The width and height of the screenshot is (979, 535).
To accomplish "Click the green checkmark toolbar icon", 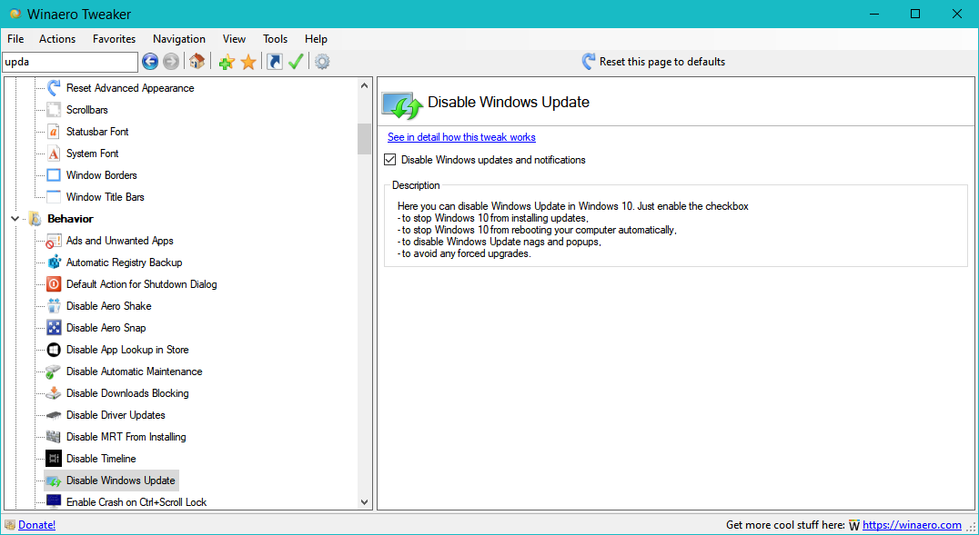I will 296,61.
